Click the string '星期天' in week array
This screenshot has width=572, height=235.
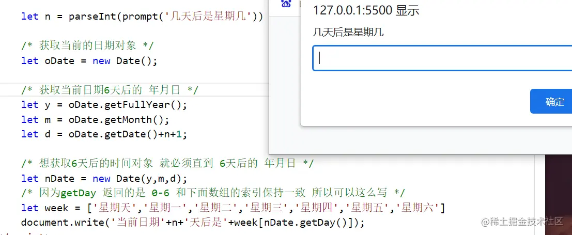click(115, 208)
